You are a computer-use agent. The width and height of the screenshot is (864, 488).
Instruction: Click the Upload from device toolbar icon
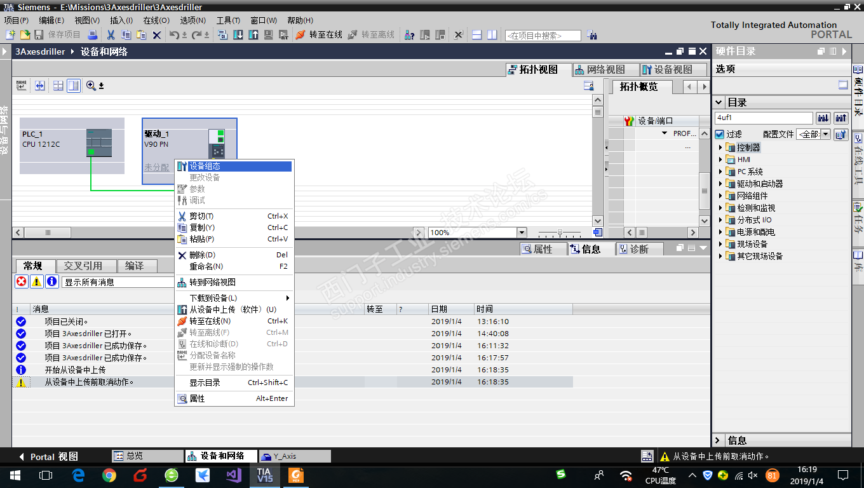point(253,35)
